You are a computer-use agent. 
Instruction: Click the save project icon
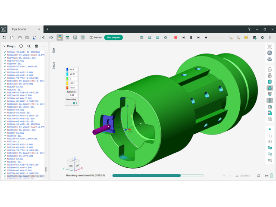tap(27, 38)
